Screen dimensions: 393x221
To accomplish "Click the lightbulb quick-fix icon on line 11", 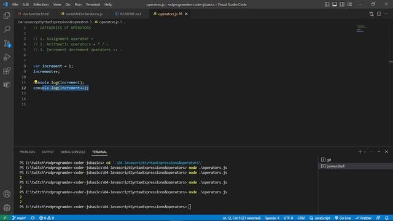I will 36,82.
